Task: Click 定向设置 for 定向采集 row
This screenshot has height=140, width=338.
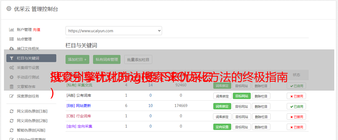Action: [x=222, y=127]
